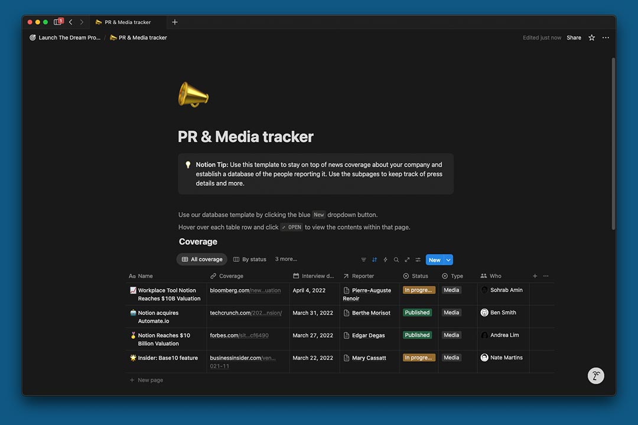Go back using the left arrow
Screen dimensions: 638x425
click(x=71, y=22)
